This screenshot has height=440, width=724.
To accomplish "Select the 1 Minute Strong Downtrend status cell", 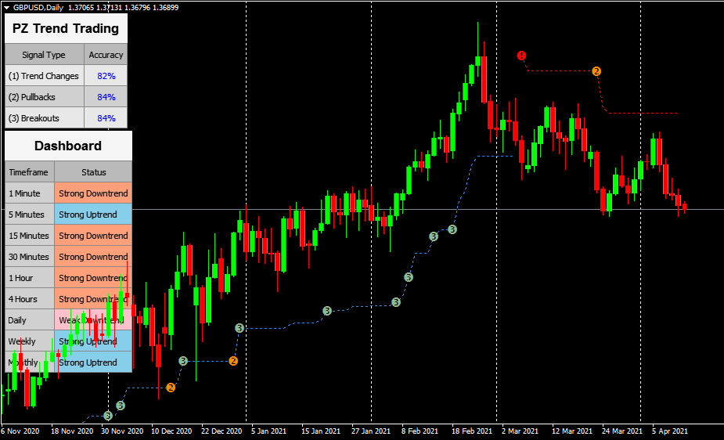I will 93,193.
